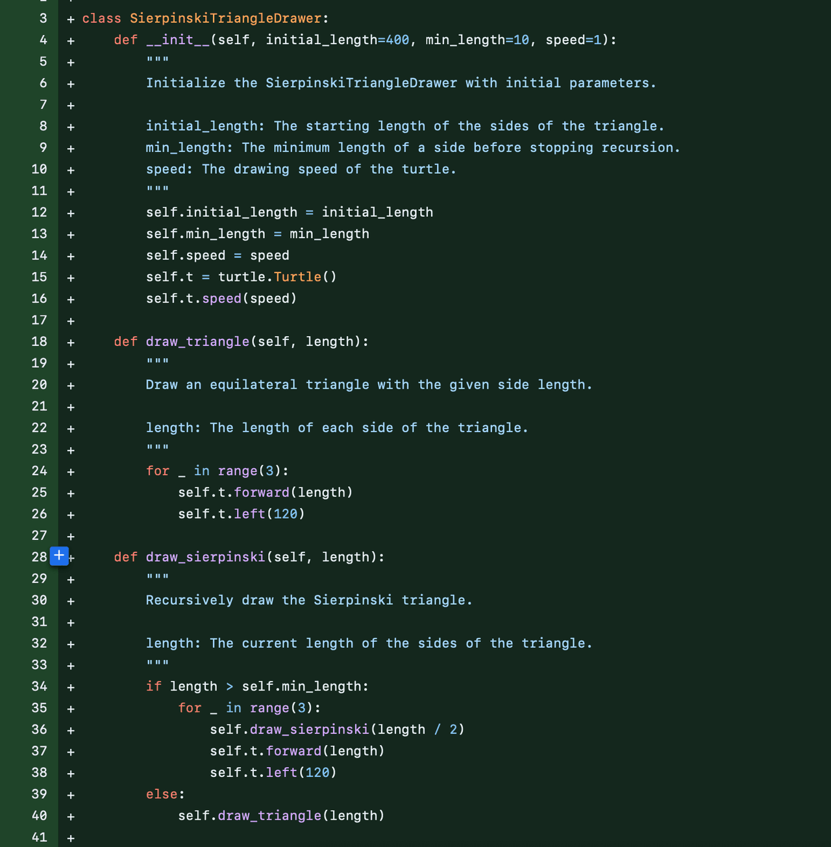This screenshot has height=847, width=831.
Task: Click the recursive draw_sierpinski call on line 36
Action: [x=309, y=730]
